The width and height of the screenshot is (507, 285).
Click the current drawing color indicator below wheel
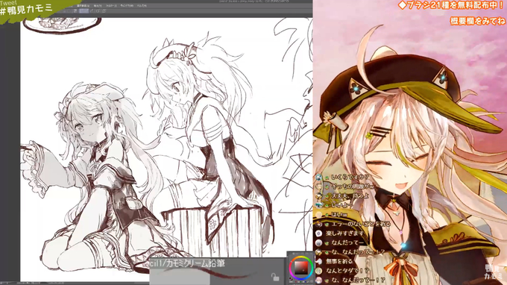291,279
